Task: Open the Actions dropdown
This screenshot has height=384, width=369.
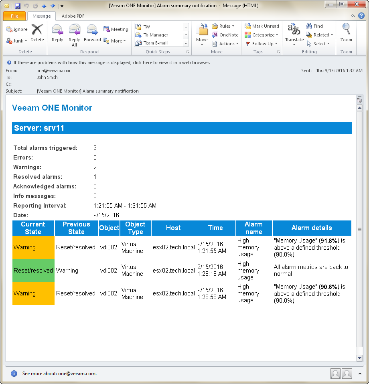Action: coord(225,44)
